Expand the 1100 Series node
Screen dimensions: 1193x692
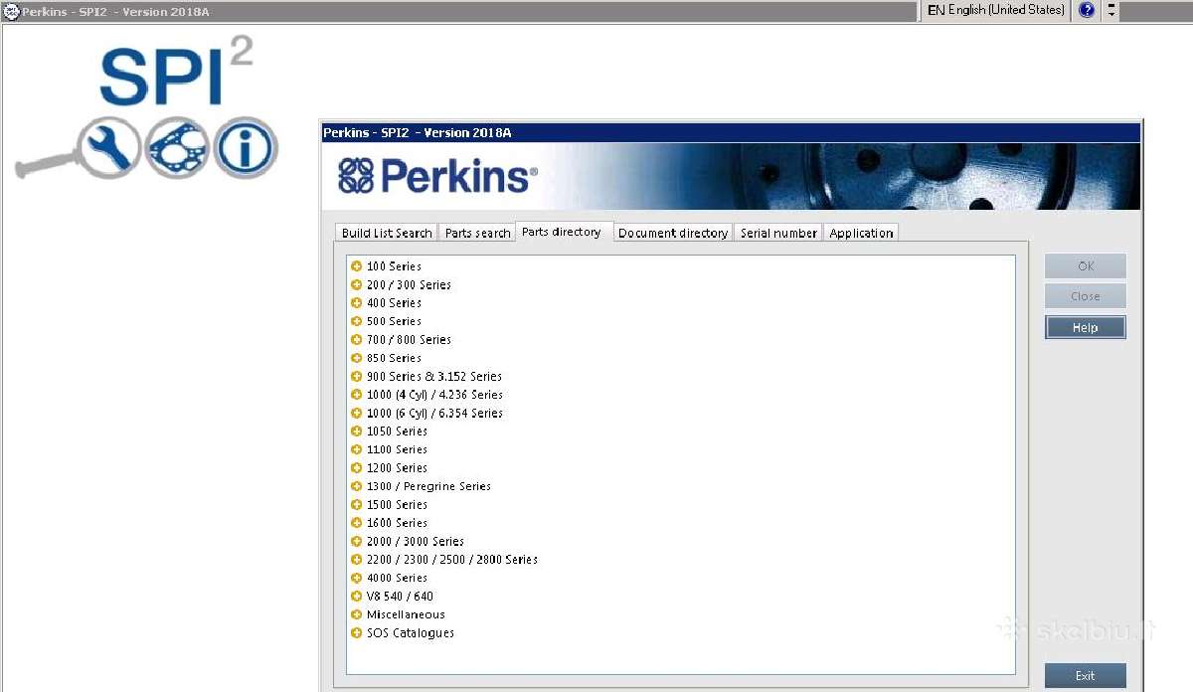point(357,449)
